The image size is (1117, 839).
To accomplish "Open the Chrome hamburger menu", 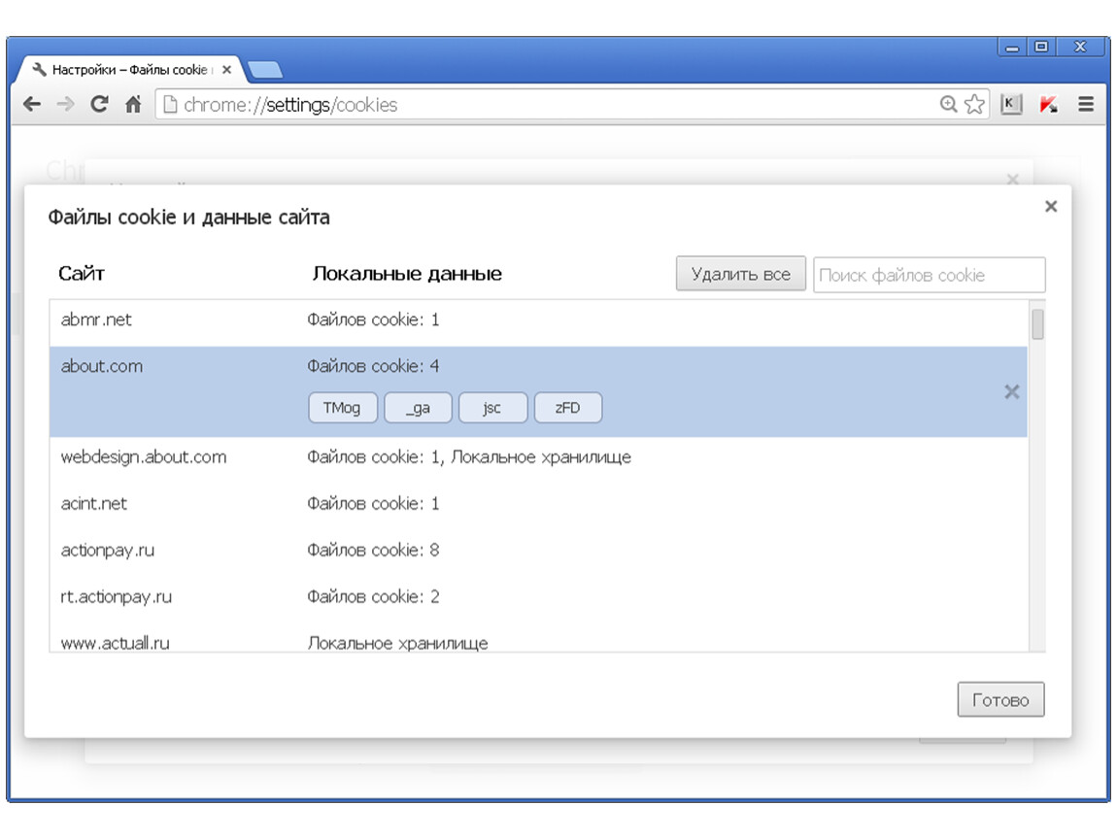I will coord(1086,105).
